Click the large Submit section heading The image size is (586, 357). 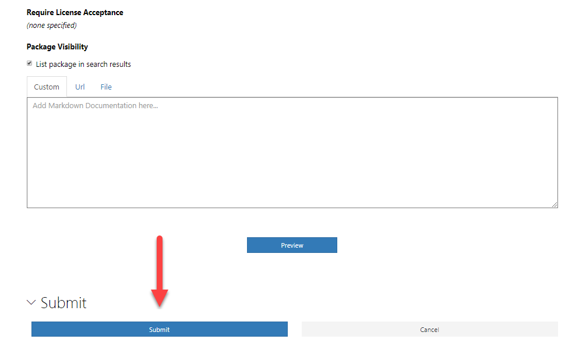click(63, 302)
